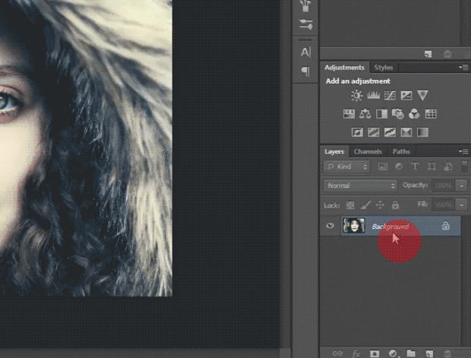
Task: Open the Tool Presets panel icon
Action: pyautogui.click(x=305, y=24)
